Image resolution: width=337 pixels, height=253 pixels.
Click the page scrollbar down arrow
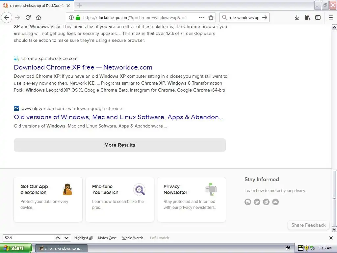click(334, 229)
